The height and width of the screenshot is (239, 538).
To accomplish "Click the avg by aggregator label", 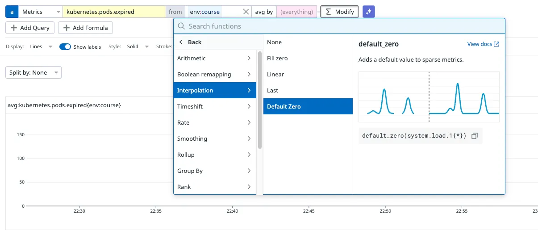I will coord(264,12).
